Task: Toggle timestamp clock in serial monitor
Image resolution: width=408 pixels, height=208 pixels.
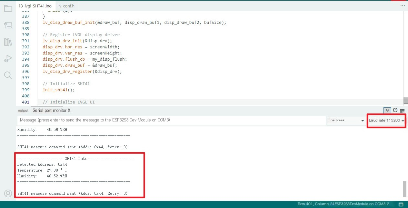Action: (395, 111)
